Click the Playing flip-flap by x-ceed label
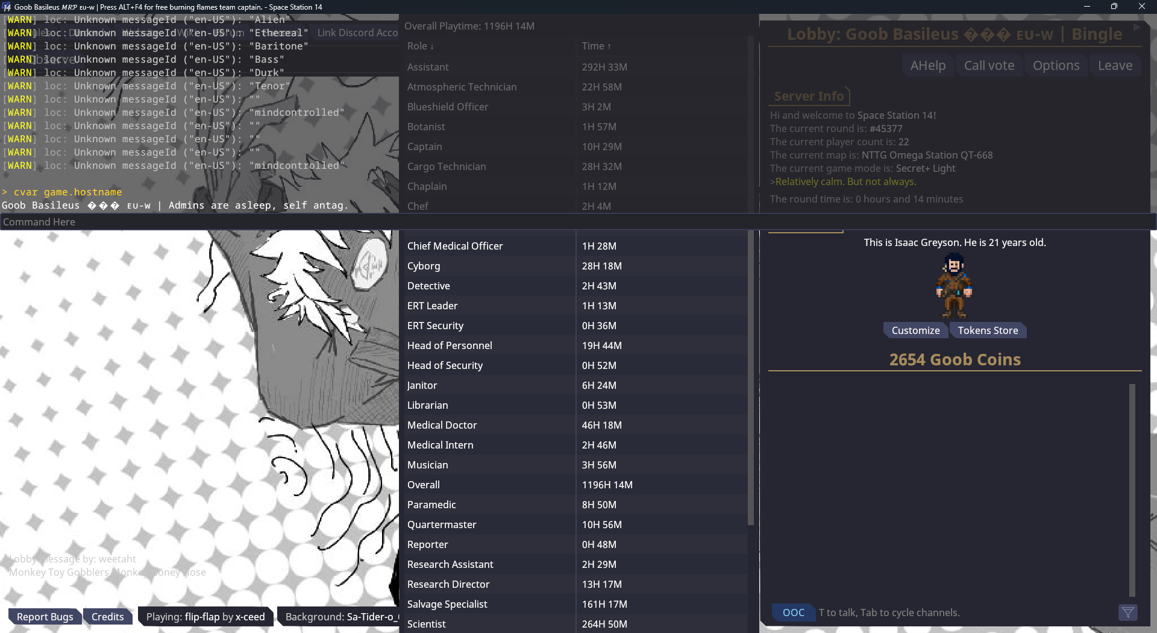Screen dimensions: 1157x633 click(x=205, y=617)
